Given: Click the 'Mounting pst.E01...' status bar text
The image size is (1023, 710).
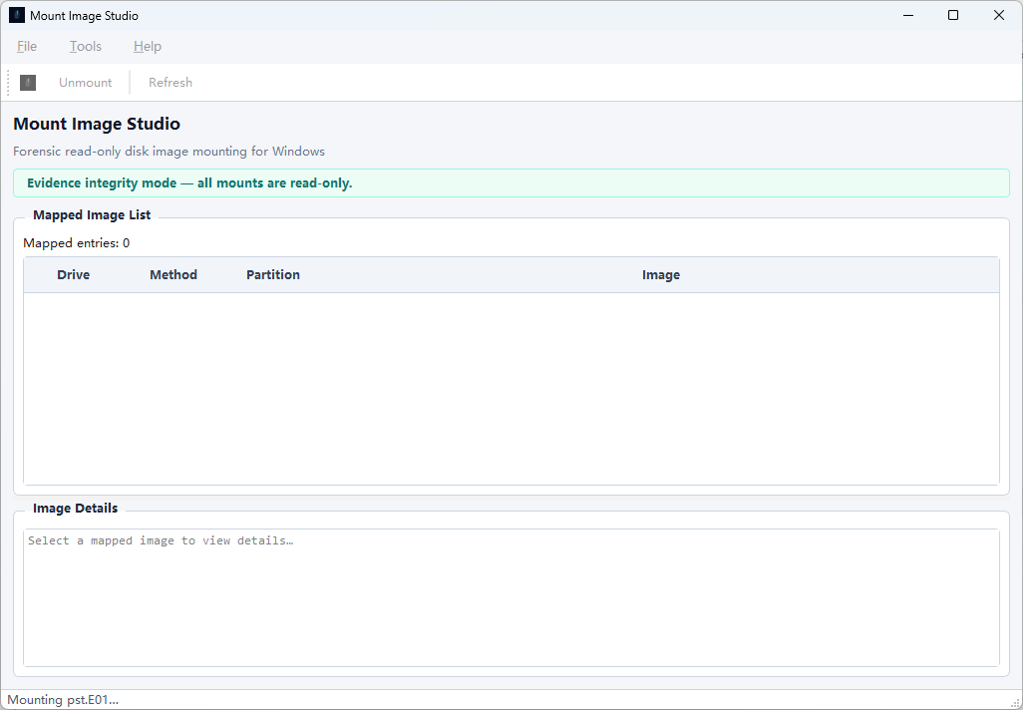Looking at the screenshot, I should tap(63, 700).
